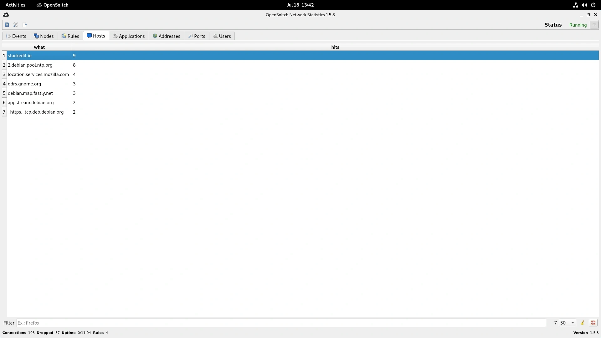This screenshot has height=338, width=601.
Task: Toggle the firewall pause button
Action: [594, 25]
